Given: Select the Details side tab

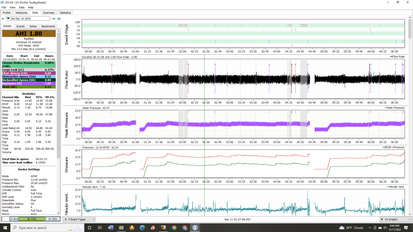Looking at the screenshot, I should tap(7, 26).
